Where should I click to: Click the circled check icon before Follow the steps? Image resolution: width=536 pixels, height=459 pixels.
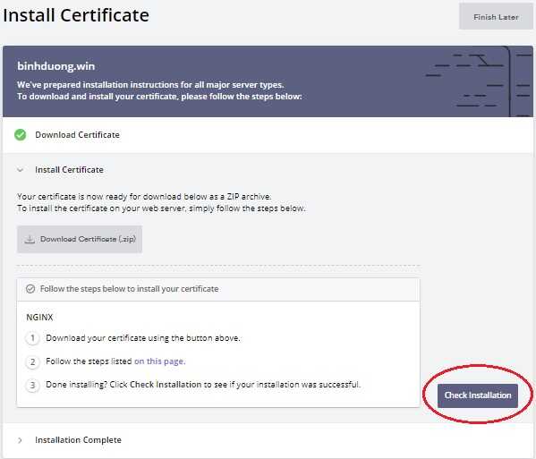click(30, 289)
